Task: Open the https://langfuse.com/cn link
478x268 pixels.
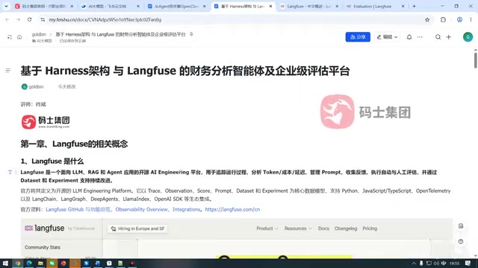Action: (x=232, y=209)
